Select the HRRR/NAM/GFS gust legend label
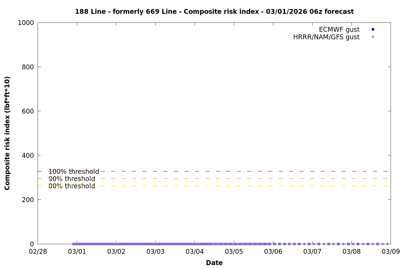403x268 pixels. pyautogui.click(x=326, y=37)
